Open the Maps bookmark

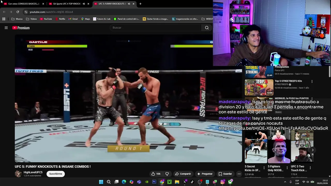pos(86,19)
